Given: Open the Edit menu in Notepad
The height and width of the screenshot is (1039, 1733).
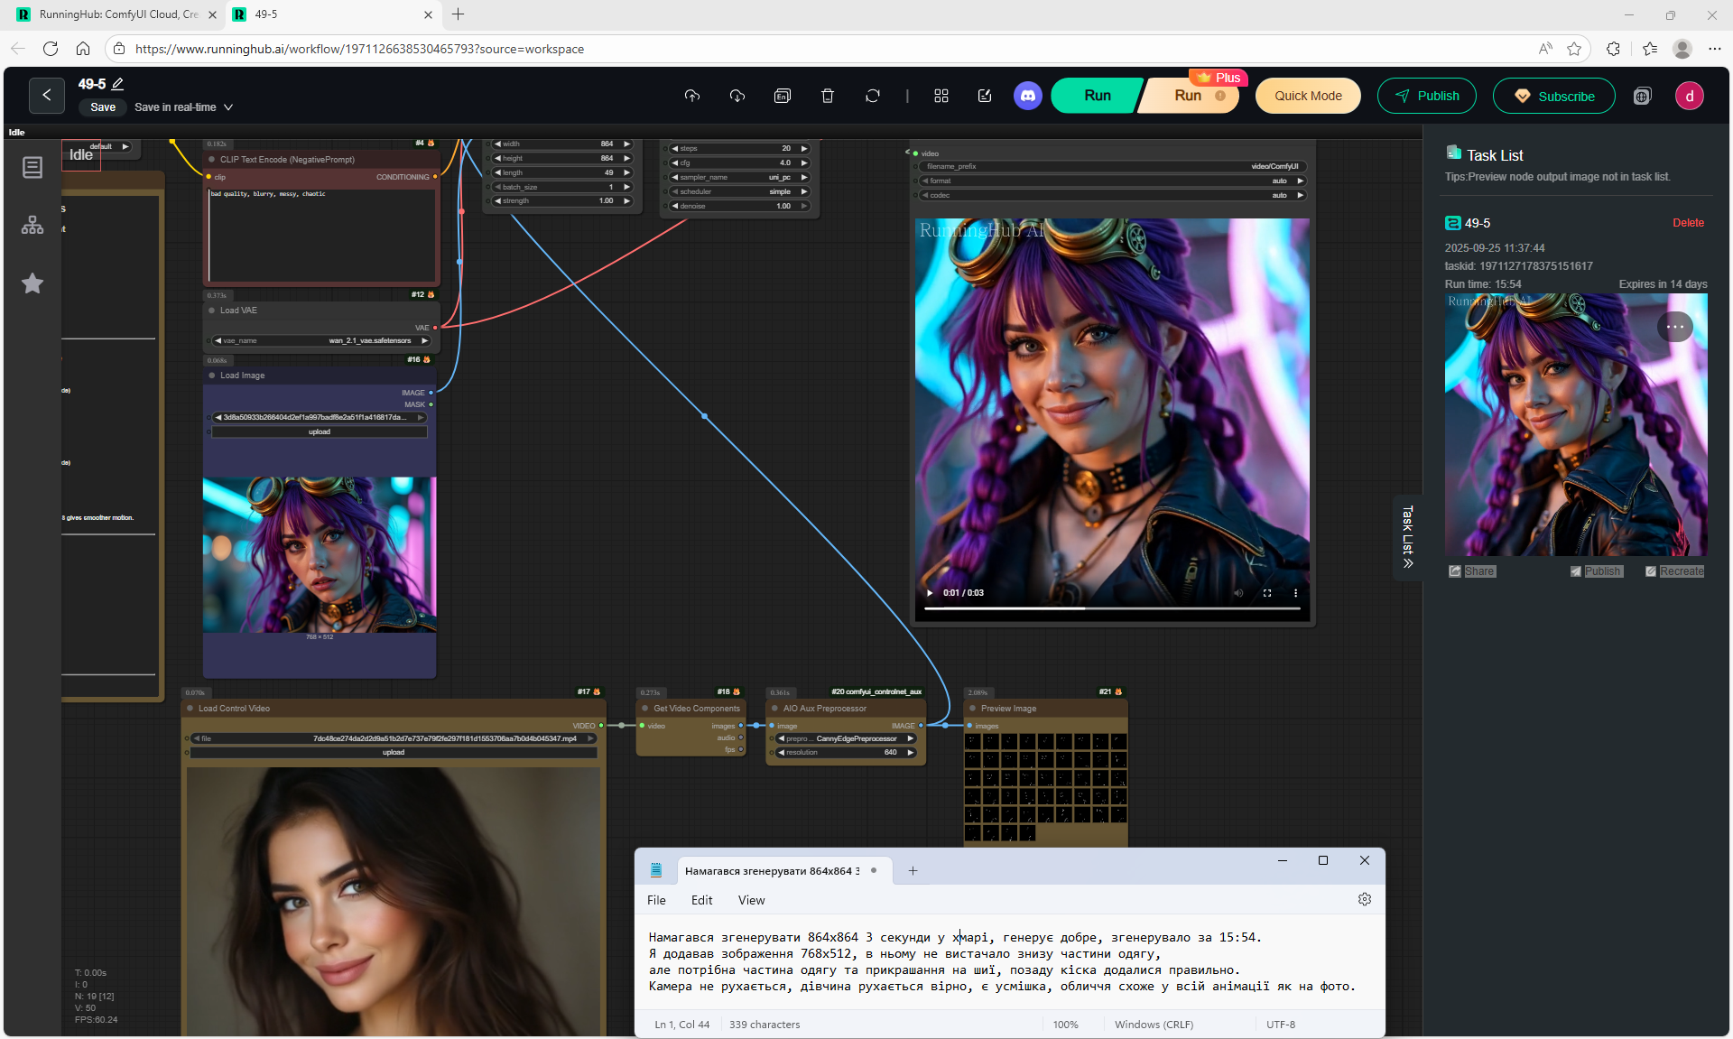Looking at the screenshot, I should 701,900.
